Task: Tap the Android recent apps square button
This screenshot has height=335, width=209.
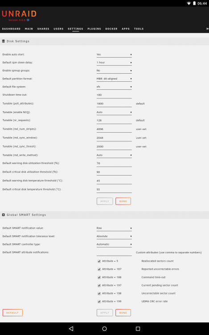Action: click(138, 329)
